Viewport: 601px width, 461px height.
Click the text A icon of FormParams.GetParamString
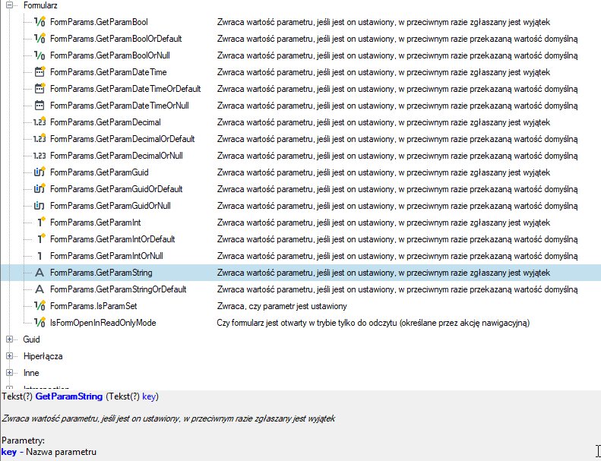[x=40, y=273]
